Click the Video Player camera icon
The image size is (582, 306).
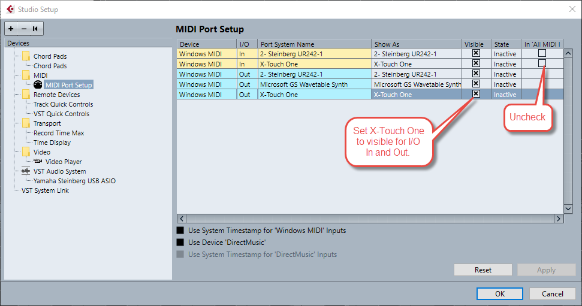tap(38, 161)
